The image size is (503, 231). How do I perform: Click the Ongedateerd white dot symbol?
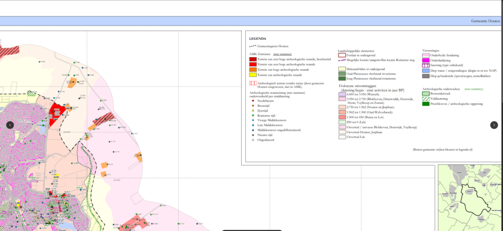click(x=253, y=140)
